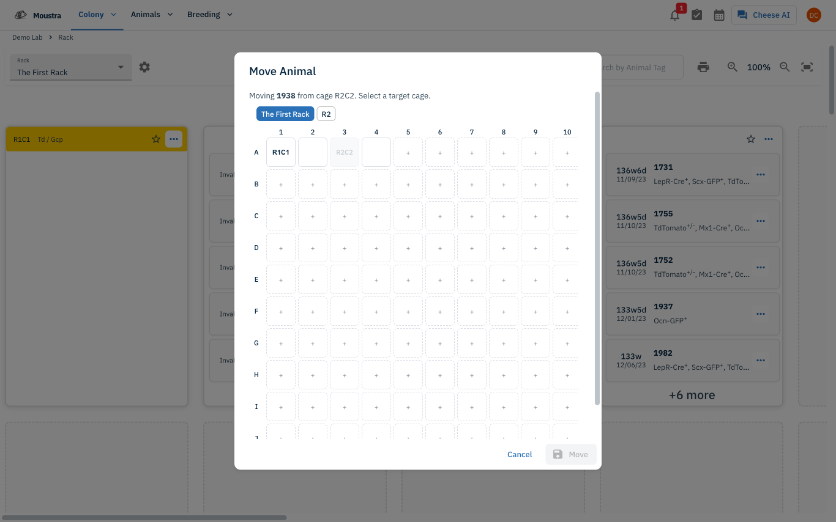Add a cage at slot I7

click(x=472, y=406)
